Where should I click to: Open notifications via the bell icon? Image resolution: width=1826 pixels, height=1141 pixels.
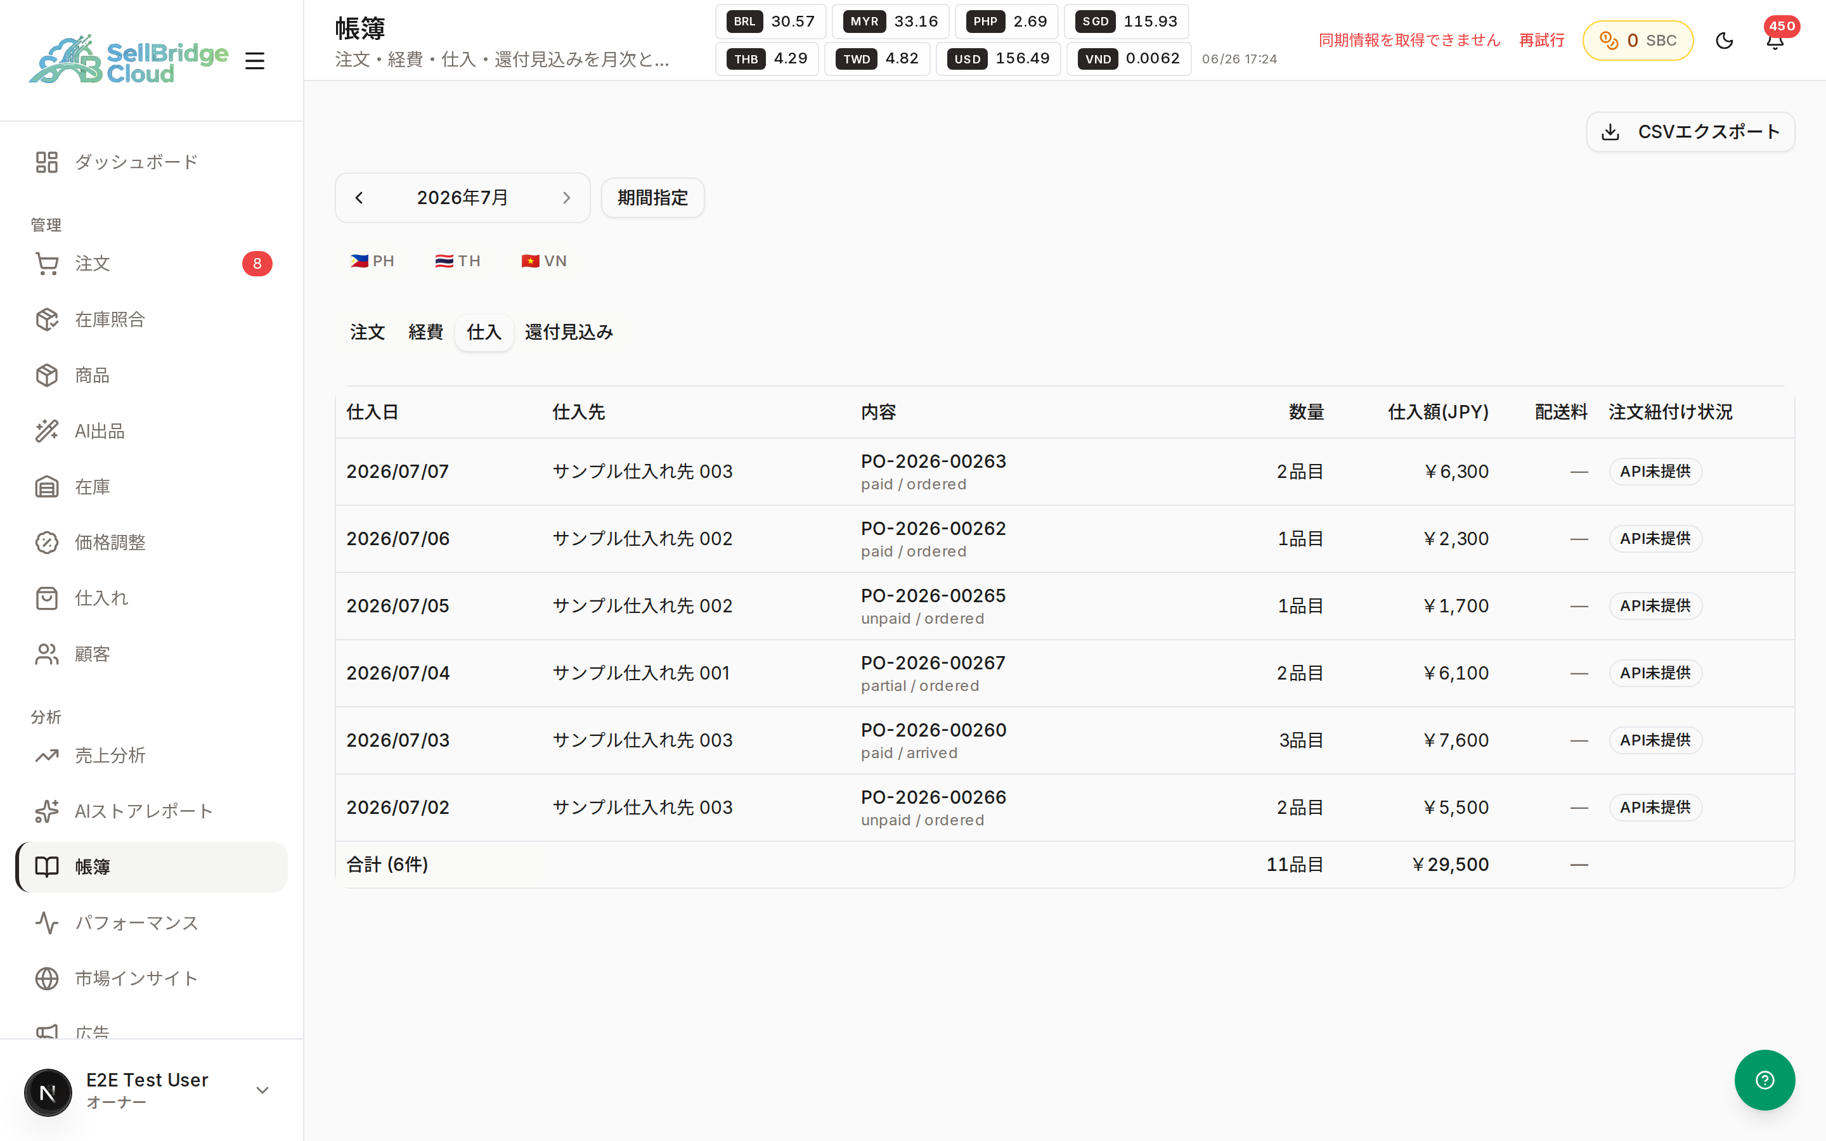tap(1775, 41)
